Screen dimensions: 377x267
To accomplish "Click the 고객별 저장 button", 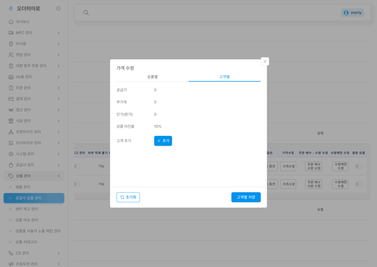I will click(x=246, y=197).
